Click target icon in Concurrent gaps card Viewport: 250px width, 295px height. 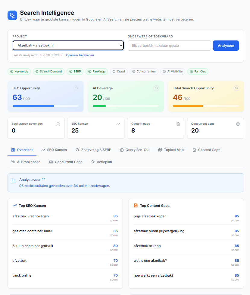(238, 124)
